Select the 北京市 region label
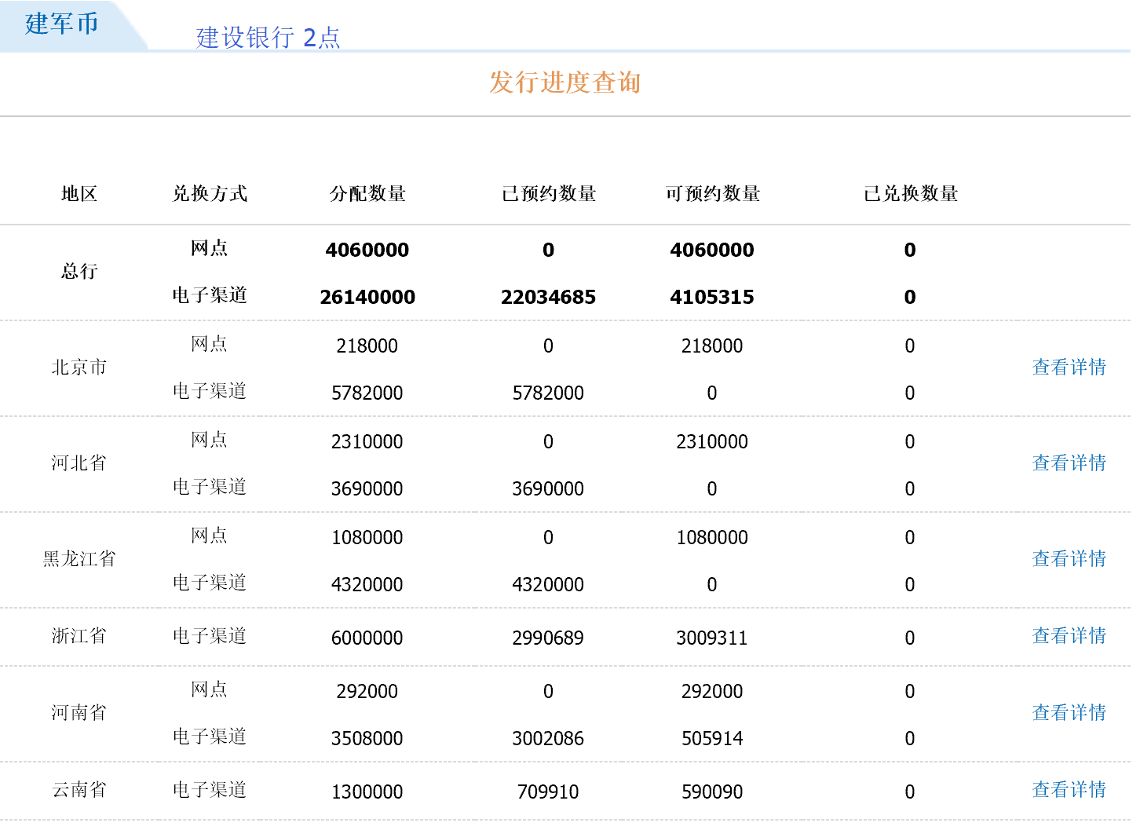 click(x=79, y=367)
